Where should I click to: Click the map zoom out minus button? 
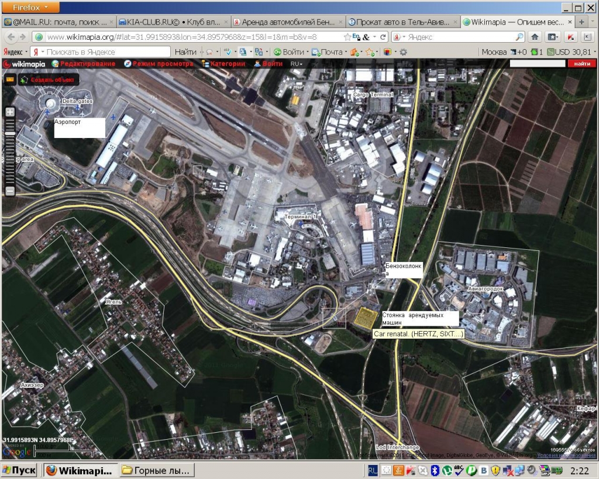click(x=10, y=191)
